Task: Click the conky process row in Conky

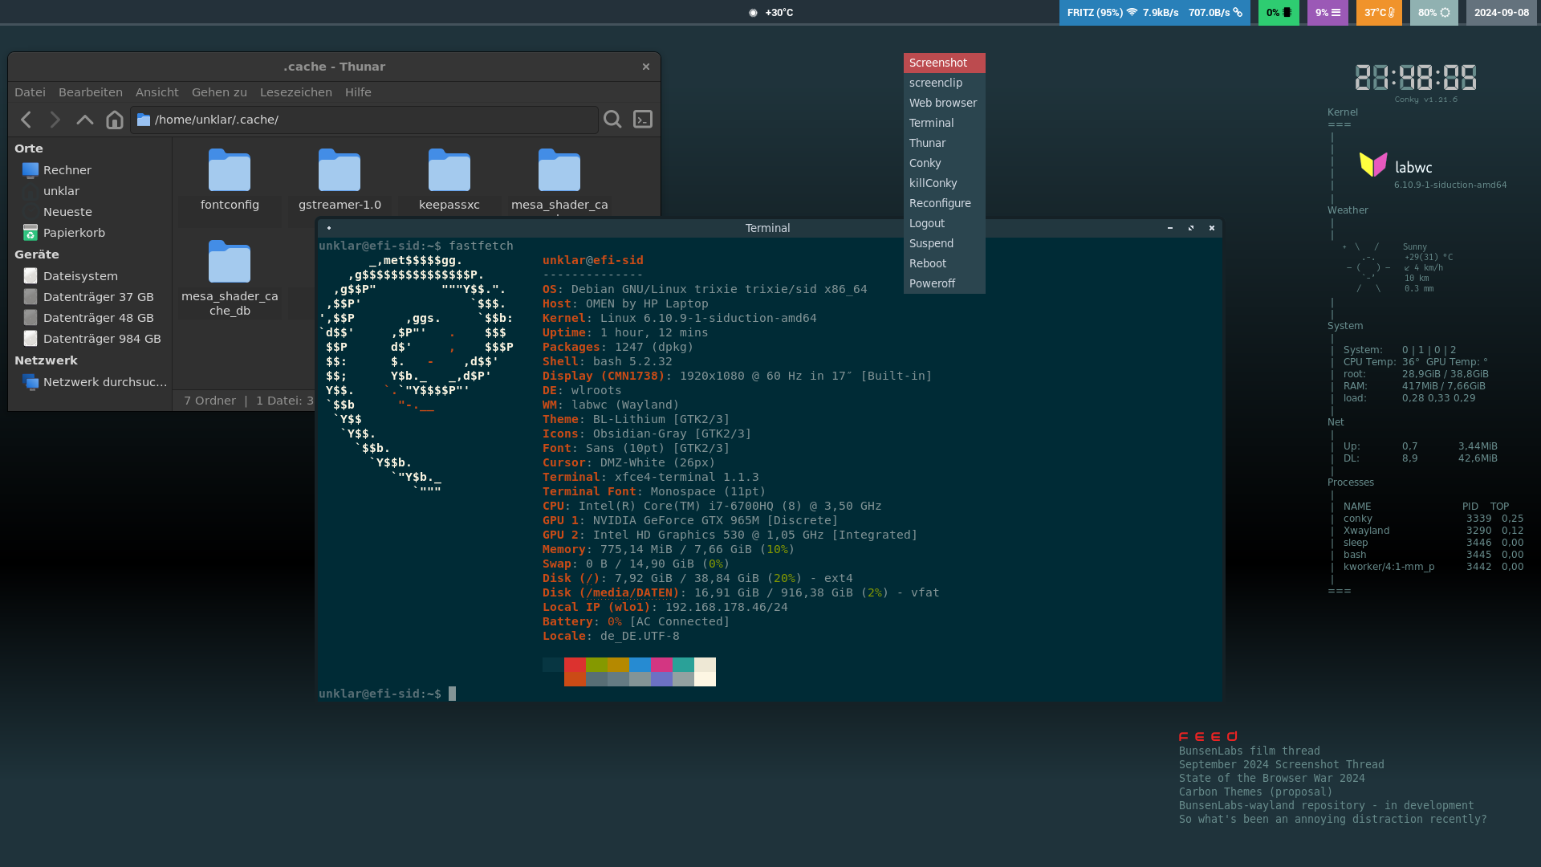Action: (1433, 519)
